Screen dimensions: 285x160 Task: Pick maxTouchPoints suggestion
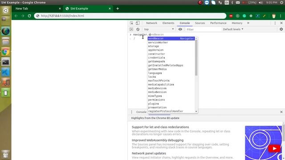tap(171, 80)
